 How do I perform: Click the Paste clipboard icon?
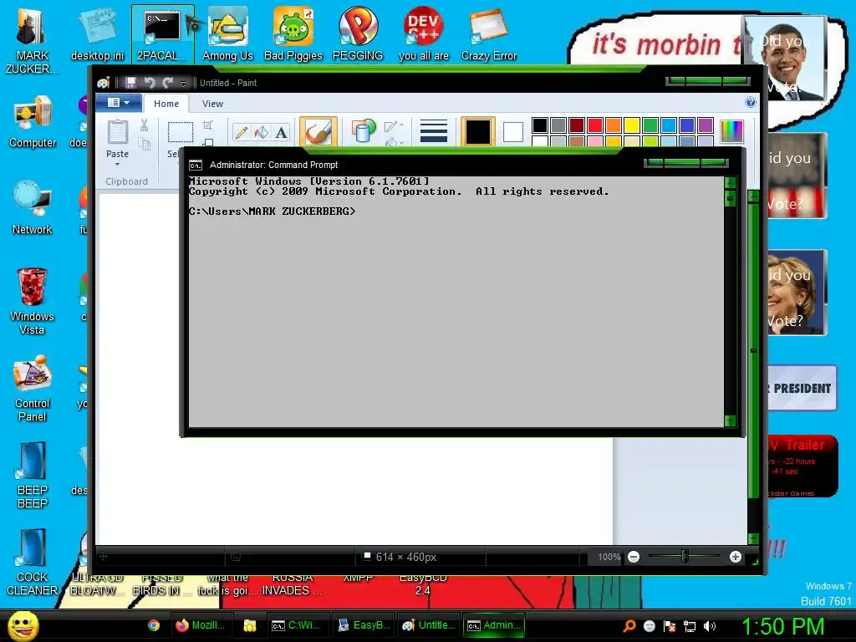117,132
